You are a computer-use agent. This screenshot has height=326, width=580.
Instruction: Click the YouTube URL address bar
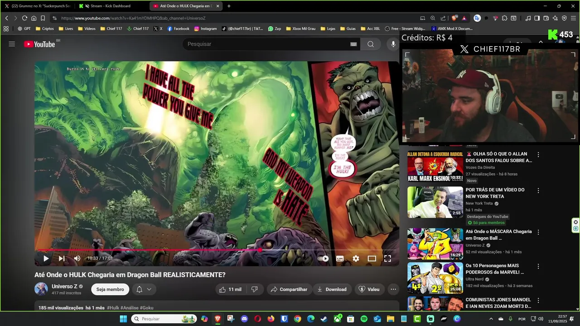236,18
